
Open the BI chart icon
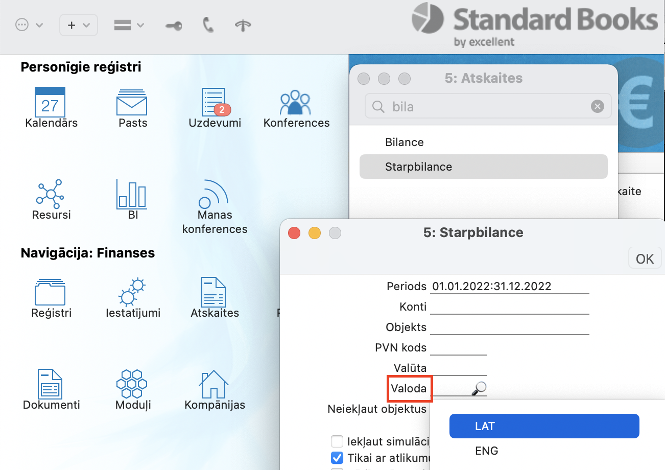pyautogui.click(x=132, y=194)
